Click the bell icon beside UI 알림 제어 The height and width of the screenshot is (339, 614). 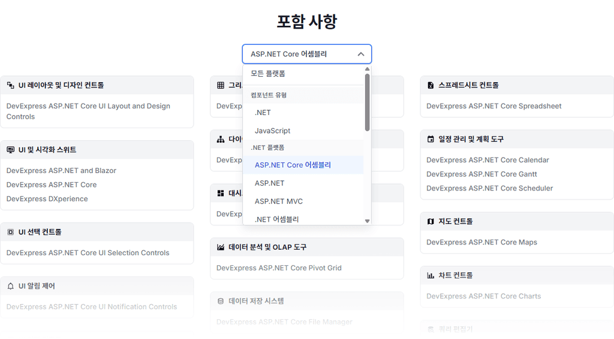pos(11,286)
